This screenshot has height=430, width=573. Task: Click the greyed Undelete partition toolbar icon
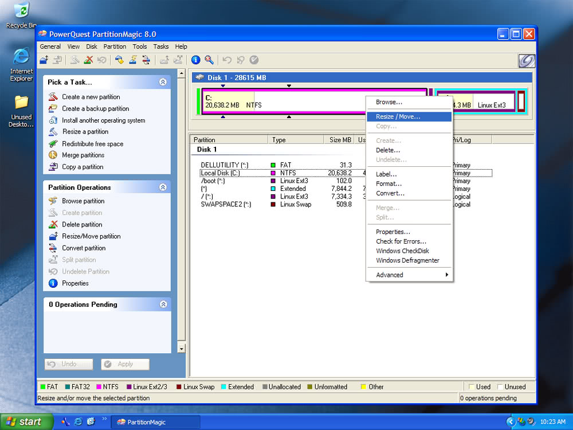pyautogui.click(x=101, y=60)
